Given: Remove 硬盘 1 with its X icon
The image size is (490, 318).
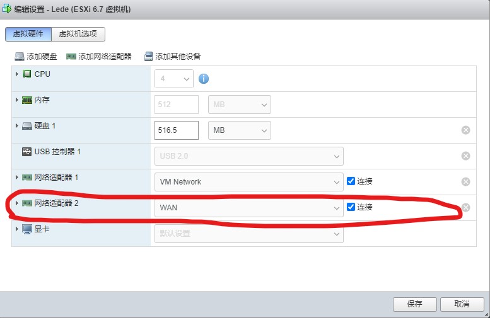Looking at the screenshot, I should 465,130.
